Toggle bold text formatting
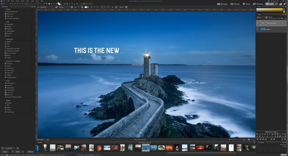288x156 pixels. pyautogui.click(x=92, y=7)
